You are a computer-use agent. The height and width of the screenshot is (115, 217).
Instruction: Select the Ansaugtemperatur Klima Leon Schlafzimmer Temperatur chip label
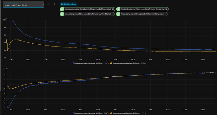(x=142, y=14)
